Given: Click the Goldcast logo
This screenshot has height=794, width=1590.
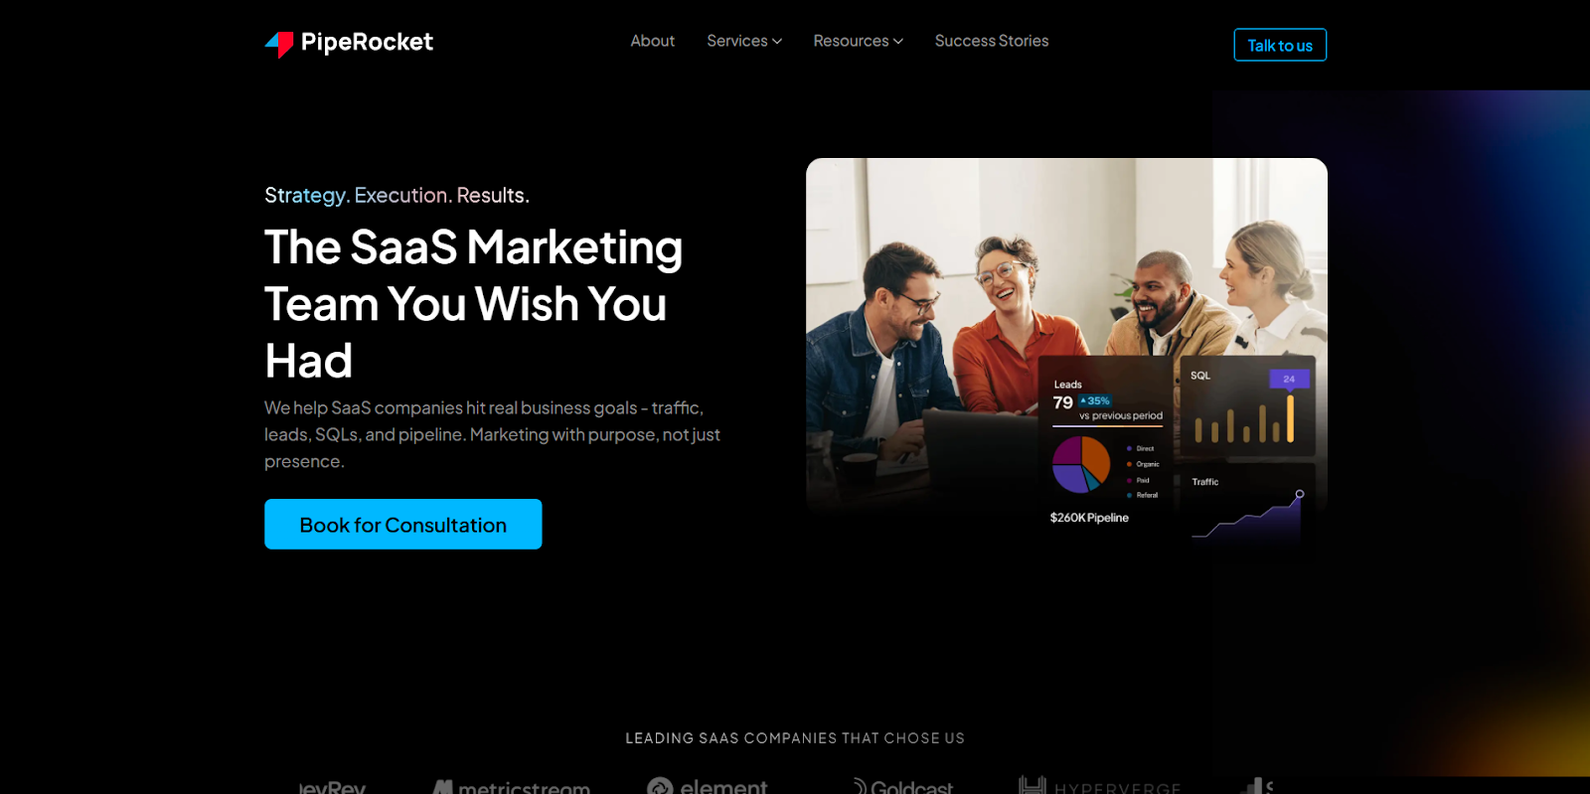Looking at the screenshot, I should (x=902, y=787).
